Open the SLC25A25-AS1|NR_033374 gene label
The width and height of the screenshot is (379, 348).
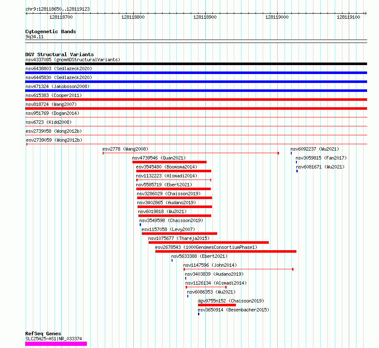(x=54, y=339)
